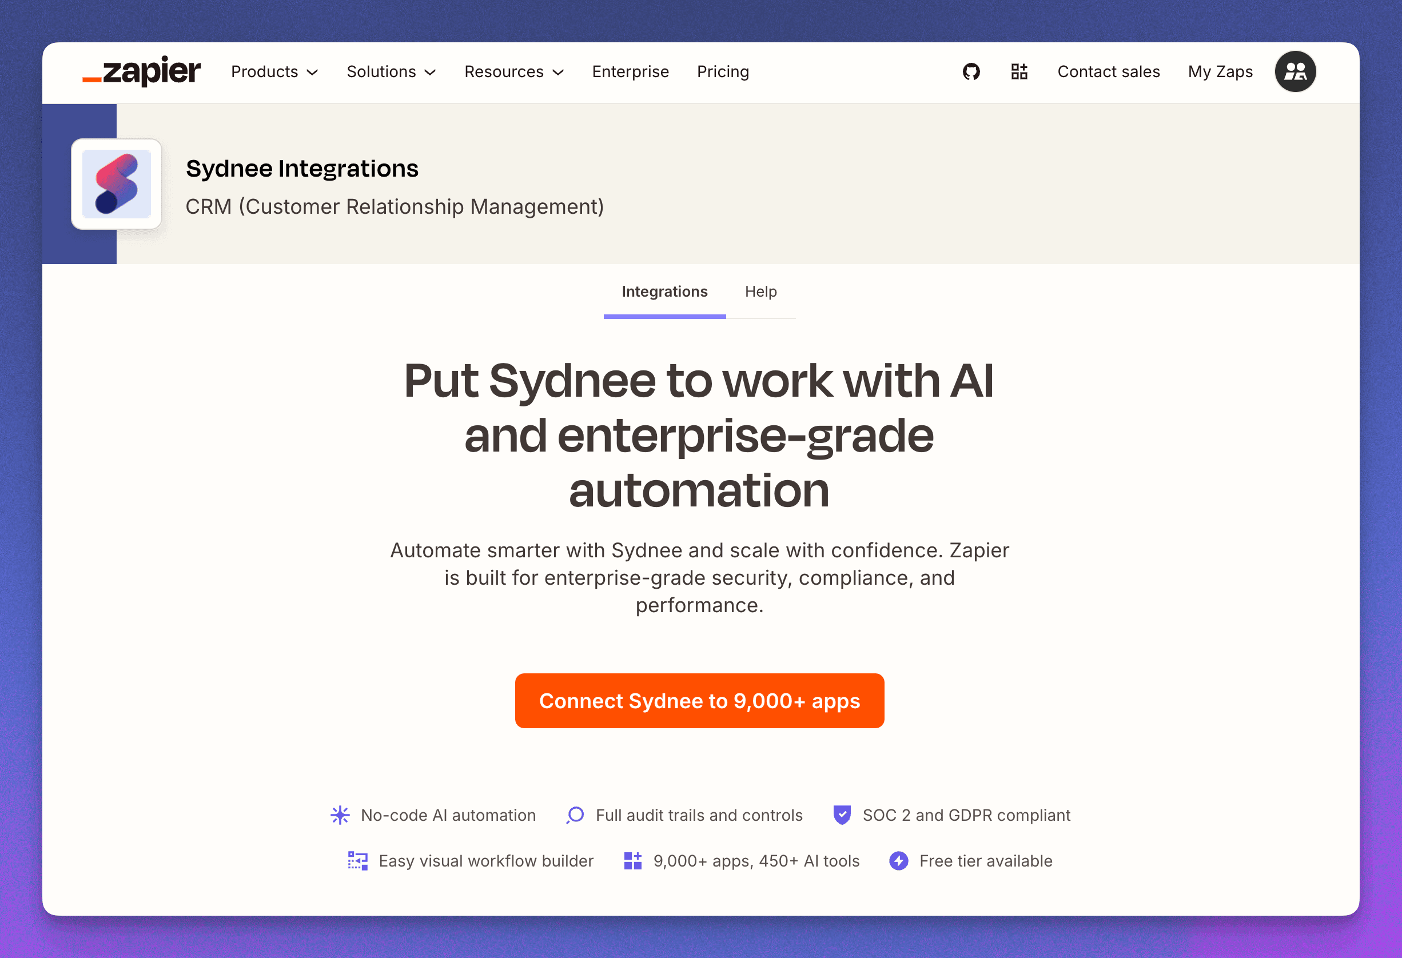Expand the Solutions dropdown menu

(391, 72)
